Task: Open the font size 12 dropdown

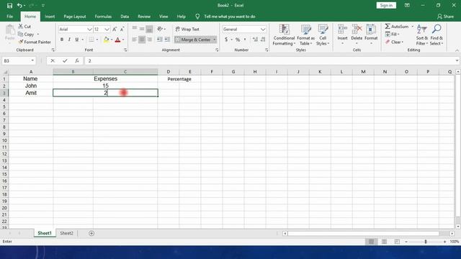Action: 107,29
